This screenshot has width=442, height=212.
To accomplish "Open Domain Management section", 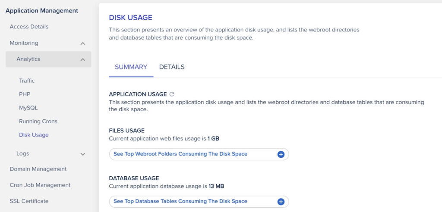I will 38,169.
